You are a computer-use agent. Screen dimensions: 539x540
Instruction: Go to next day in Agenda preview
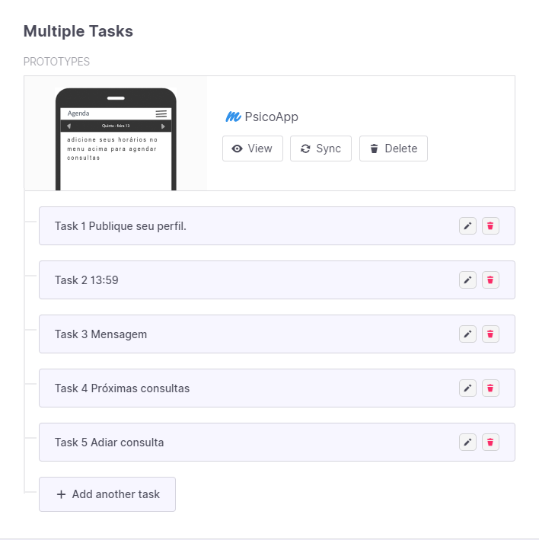[163, 126]
